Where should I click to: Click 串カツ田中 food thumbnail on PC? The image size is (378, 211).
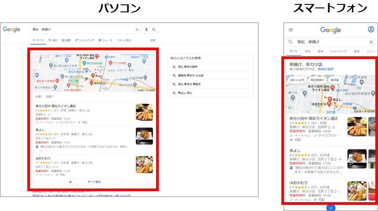[144, 112]
